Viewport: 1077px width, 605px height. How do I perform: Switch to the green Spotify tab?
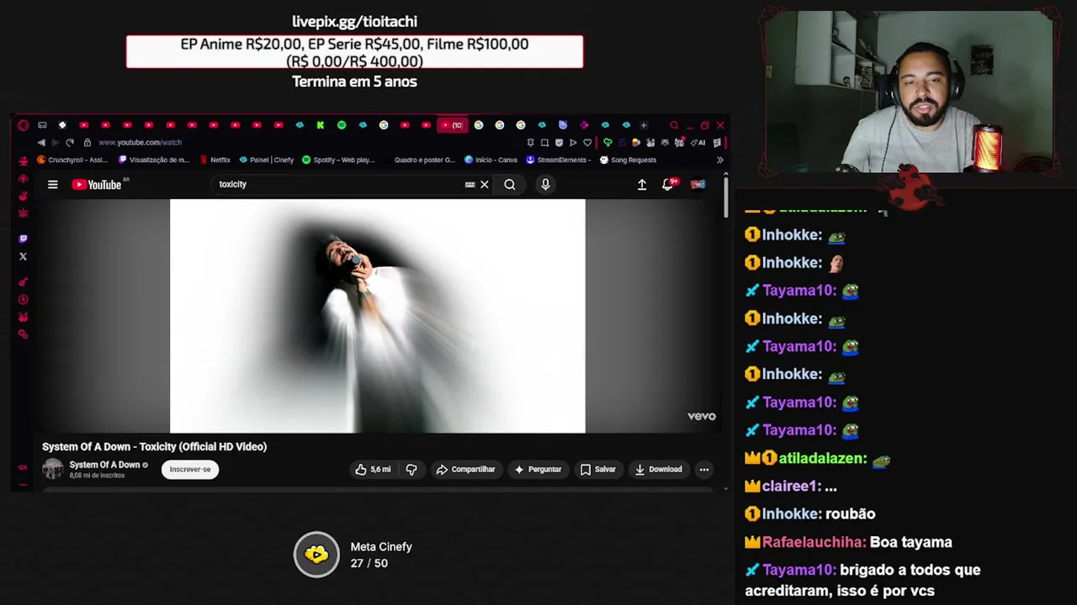[342, 125]
